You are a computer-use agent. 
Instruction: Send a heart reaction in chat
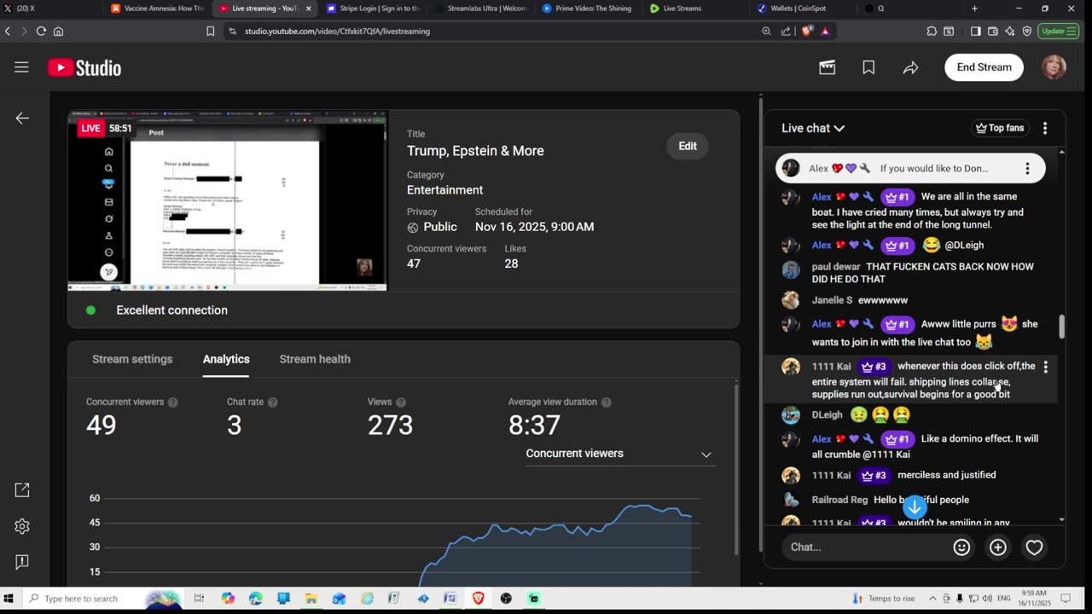(1034, 547)
